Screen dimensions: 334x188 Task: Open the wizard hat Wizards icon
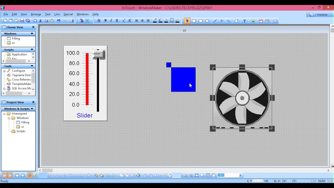(82, 21)
